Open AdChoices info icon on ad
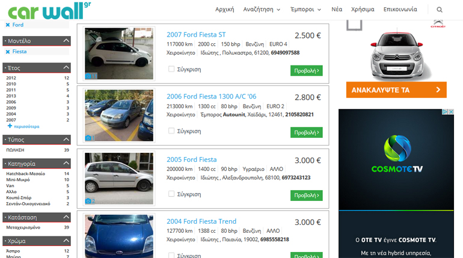The height and width of the screenshot is (258, 463). pyautogui.click(x=445, y=112)
